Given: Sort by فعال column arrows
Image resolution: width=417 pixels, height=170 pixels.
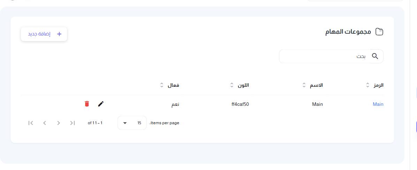Looking at the screenshot, I should [161, 85].
